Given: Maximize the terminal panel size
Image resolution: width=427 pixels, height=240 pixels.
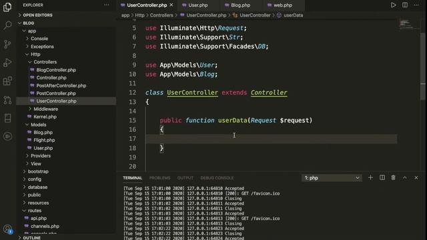Looking at the screenshot, I should click(x=405, y=178).
